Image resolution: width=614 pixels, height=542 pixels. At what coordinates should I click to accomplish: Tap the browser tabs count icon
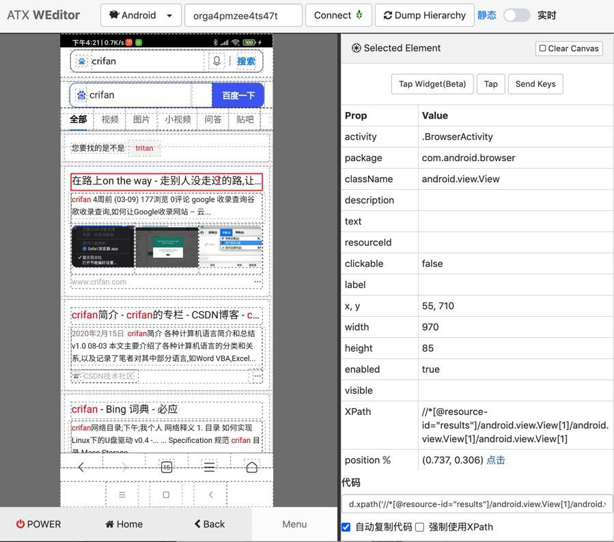tap(167, 467)
